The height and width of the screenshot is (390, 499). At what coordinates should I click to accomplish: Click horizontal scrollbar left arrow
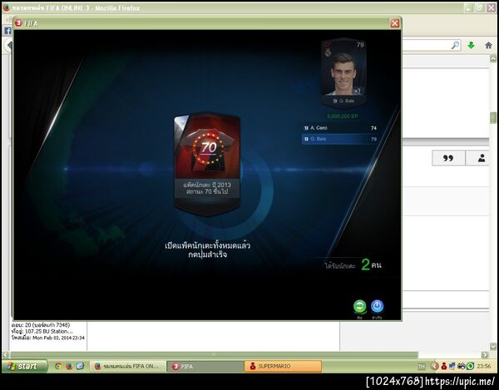[x=6, y=354]
